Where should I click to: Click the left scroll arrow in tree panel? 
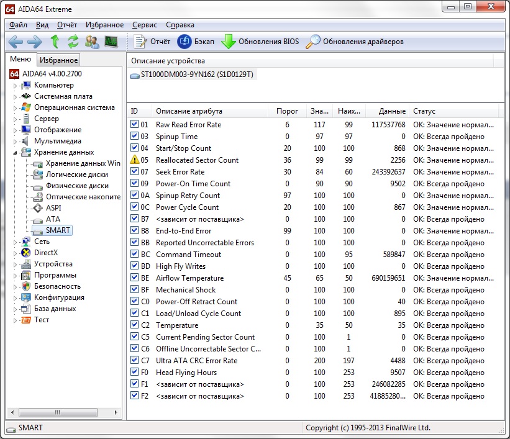(x=12, y=412)
